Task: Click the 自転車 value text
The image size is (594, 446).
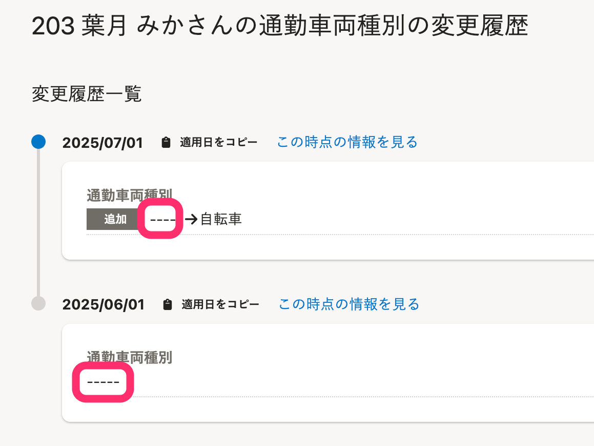Action: 221,220
